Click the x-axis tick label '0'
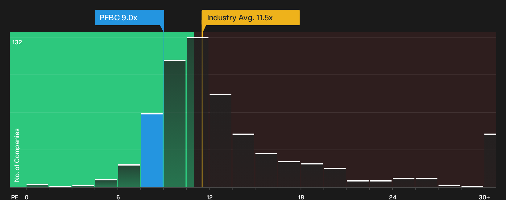506x200 pixels. (27, 197)
